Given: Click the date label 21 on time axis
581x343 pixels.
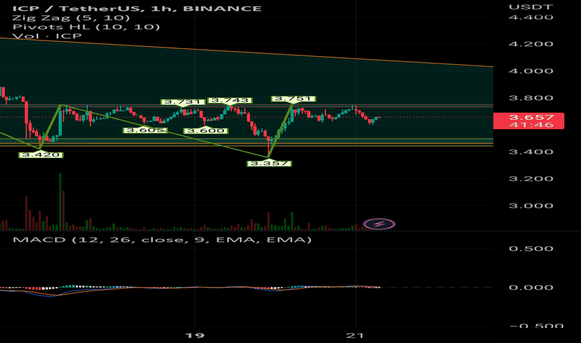Looking at the screenshot, I should pyautogui.click(x=355, y=336).
